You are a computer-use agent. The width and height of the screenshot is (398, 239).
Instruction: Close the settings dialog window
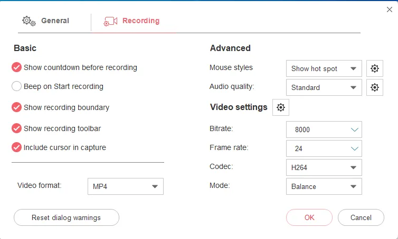[390, 9]
